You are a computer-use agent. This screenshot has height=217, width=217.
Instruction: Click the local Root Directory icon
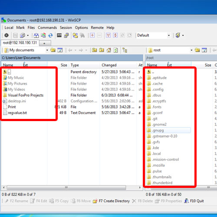click(x=102, y=50)
